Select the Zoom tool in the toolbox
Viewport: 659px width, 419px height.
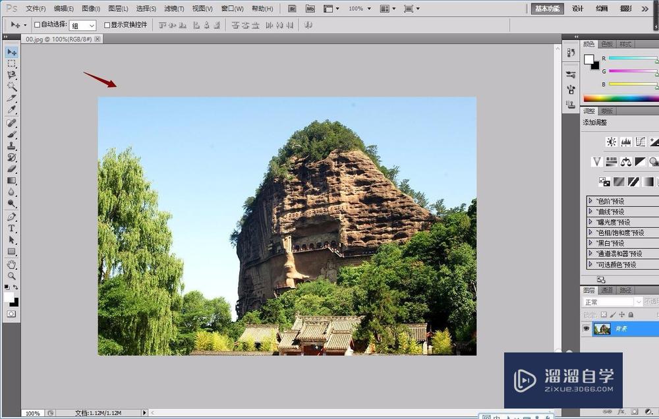(x=11, y=276)
